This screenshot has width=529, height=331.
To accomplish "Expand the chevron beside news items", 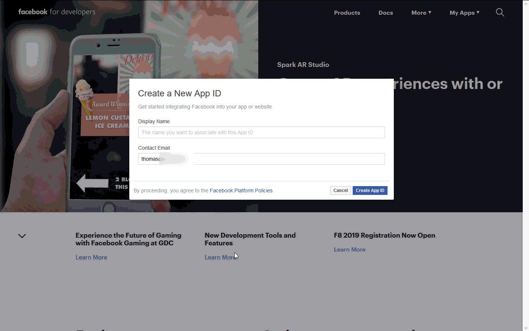I will (x=22, y=236).
